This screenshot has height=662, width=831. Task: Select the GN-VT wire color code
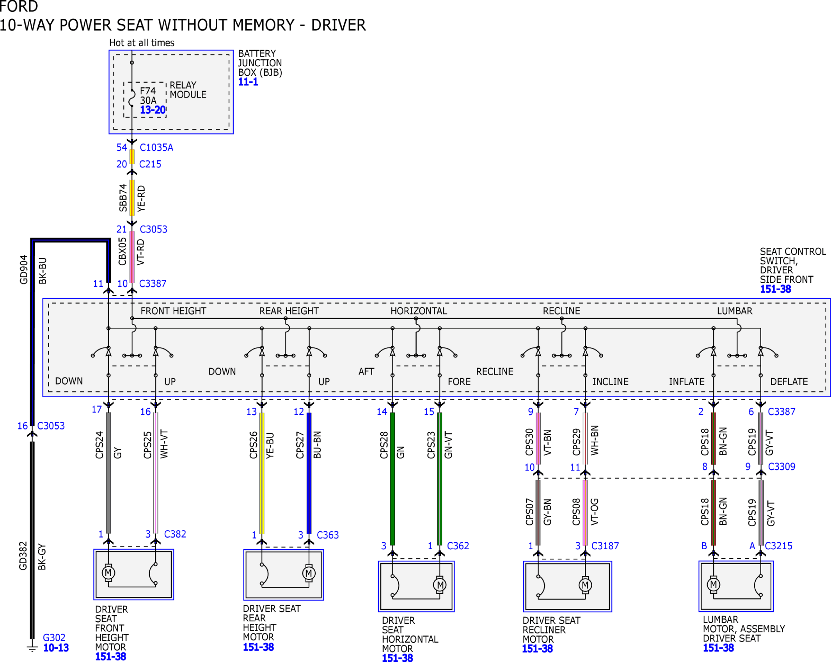[x=448, y=445]
